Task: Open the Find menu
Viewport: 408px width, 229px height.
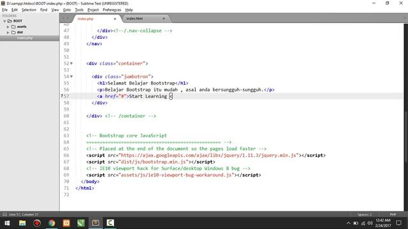Action: 44,10
